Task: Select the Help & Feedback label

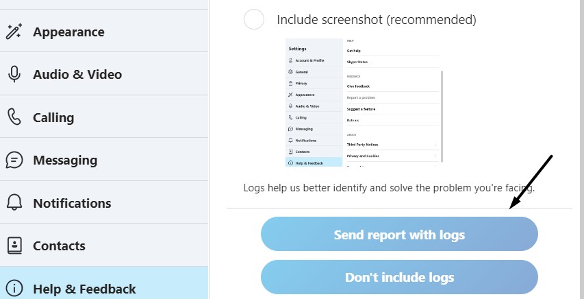Action: [x=84, y=289]
